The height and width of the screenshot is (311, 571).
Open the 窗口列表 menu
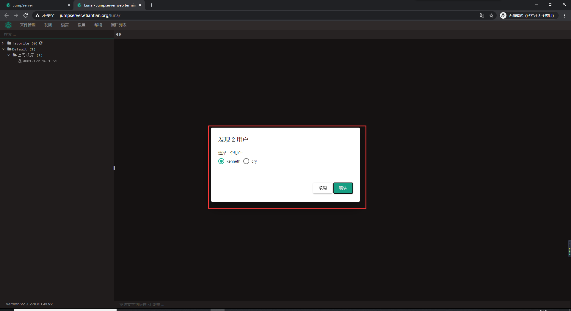(119, 25)
